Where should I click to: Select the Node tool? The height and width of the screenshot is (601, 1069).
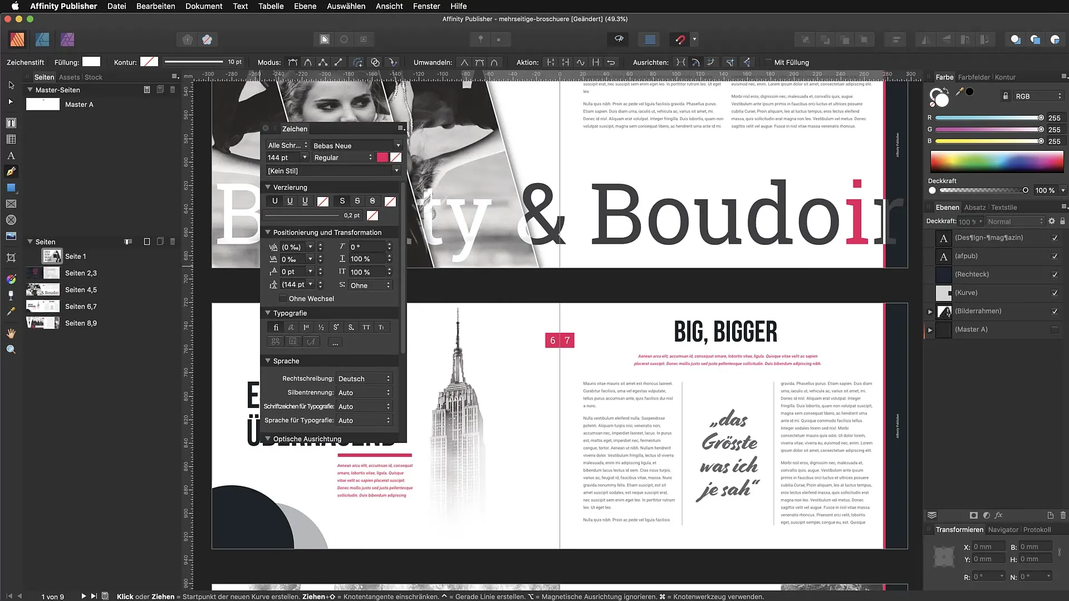11,102
